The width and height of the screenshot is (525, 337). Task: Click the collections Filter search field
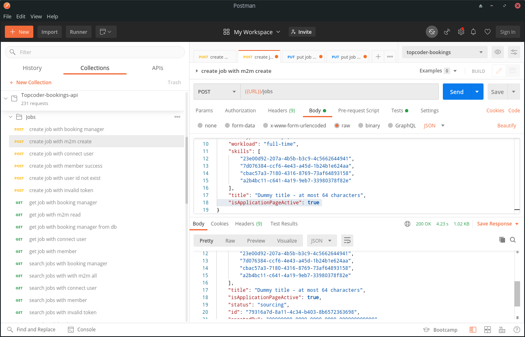point(95,52)
